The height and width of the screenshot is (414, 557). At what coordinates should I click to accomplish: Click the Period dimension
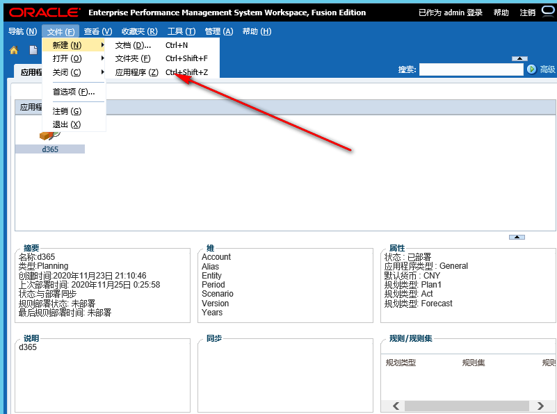pyautogui.click(x=213, y=285)
